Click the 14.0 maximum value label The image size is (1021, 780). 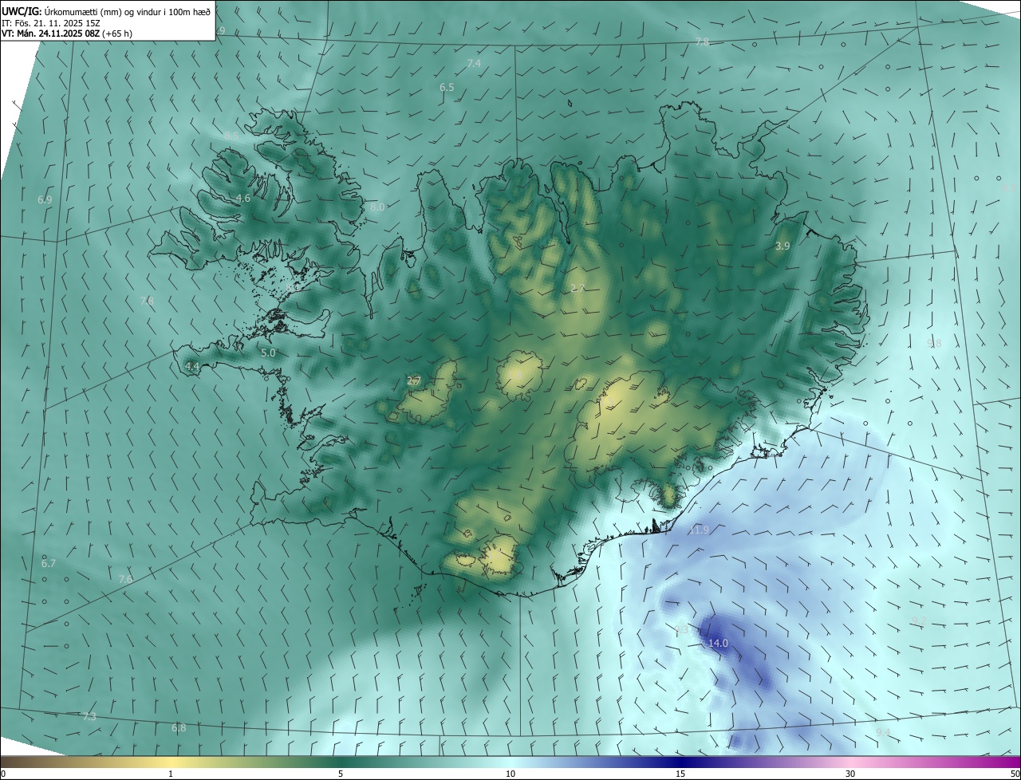tap(718, 644)
